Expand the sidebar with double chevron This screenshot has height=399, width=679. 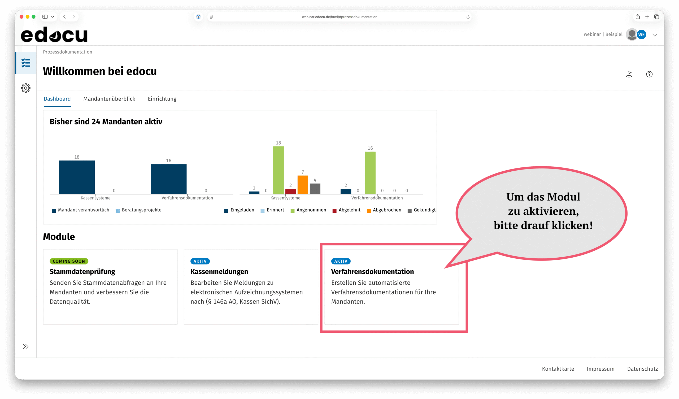point(26,346)
